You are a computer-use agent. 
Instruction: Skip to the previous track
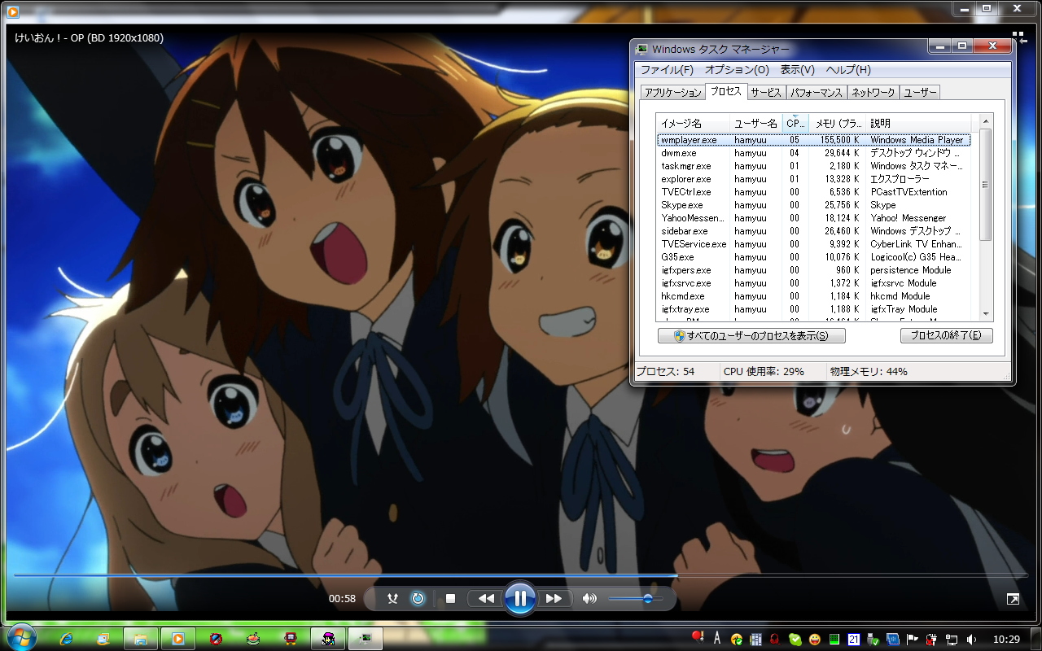pyautogui.click(x=486, y=599)
